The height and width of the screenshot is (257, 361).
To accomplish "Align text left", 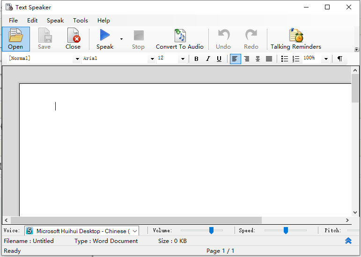I will (x=236, y=59).
